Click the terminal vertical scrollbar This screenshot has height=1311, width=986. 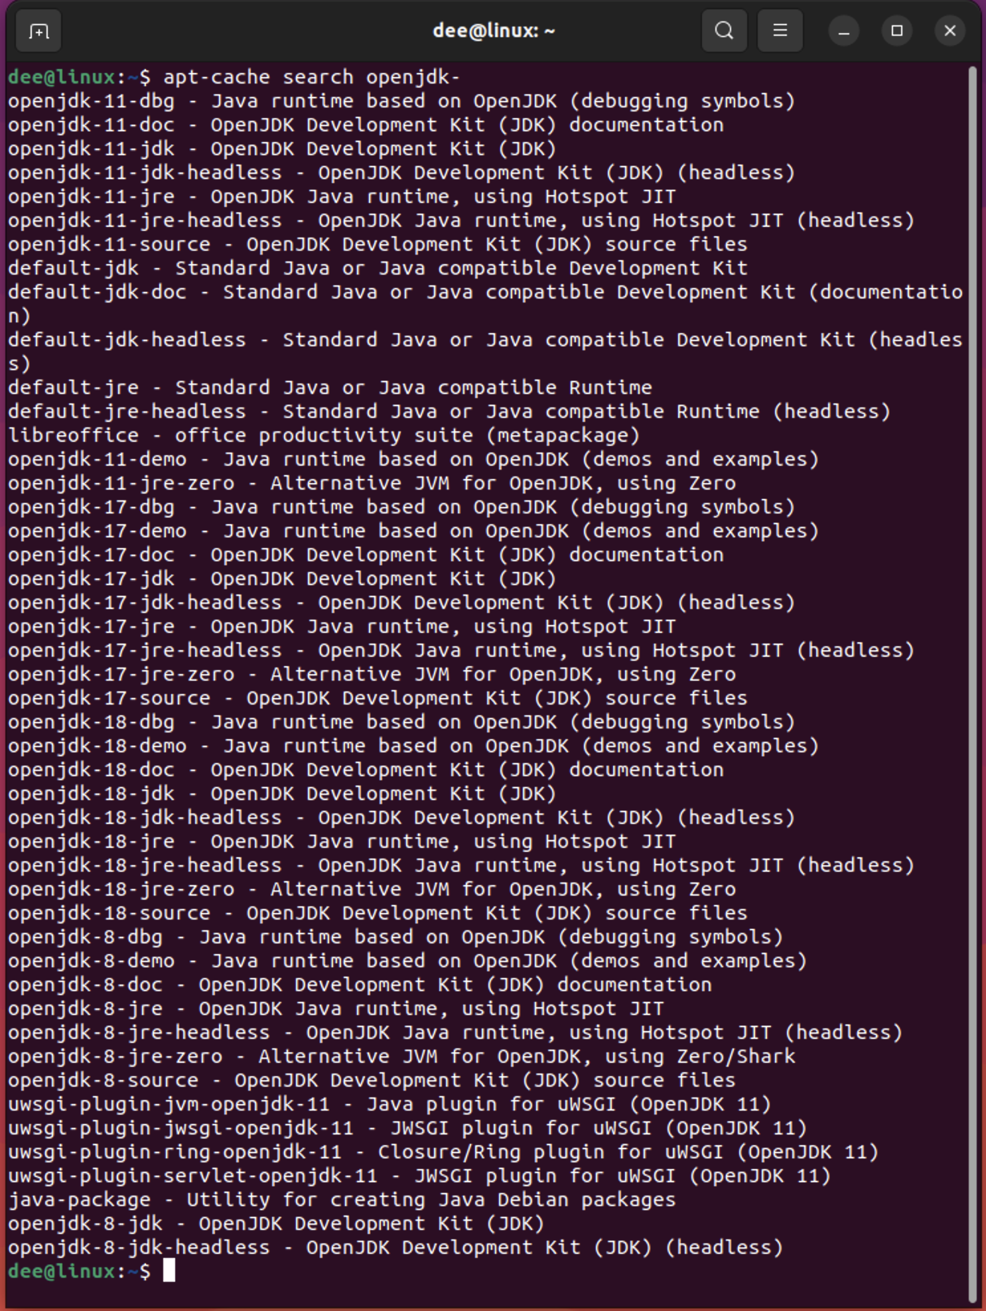point(973,683)
